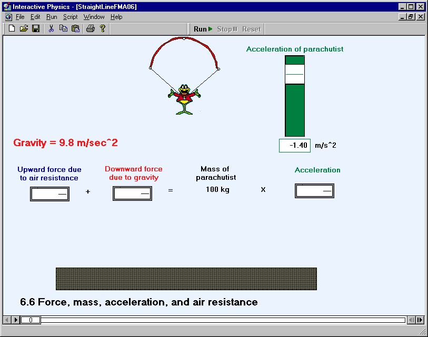Minimize the inner document window
Screen dimensions: 428x337
[x=402, y=17]
